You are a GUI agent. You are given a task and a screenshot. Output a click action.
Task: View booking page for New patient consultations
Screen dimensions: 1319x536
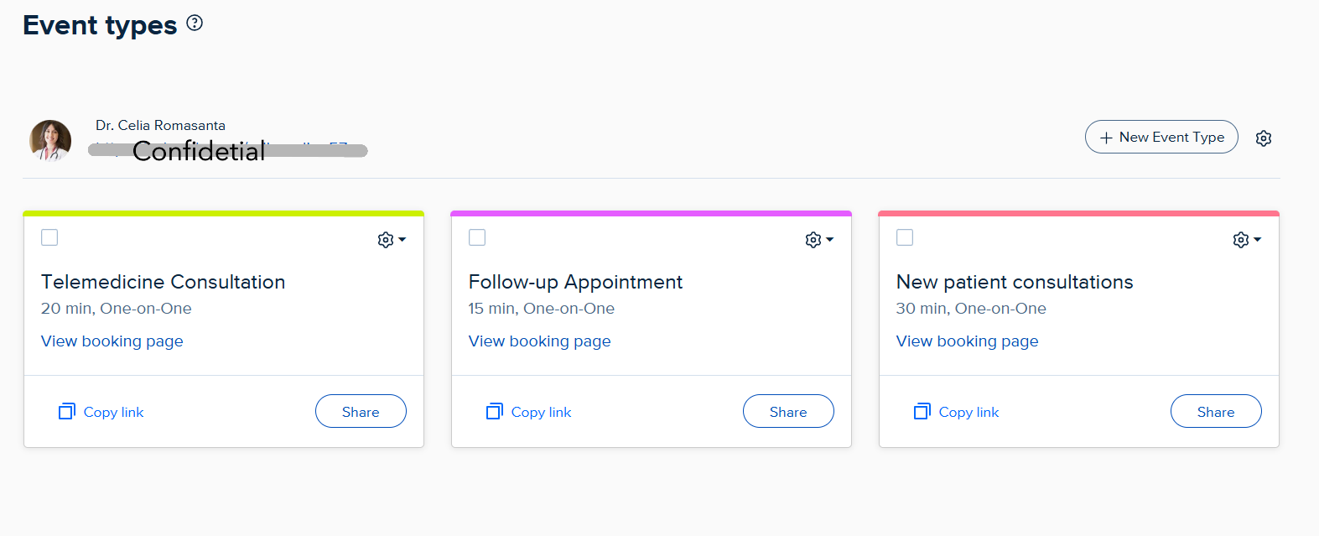(x=968, y=341)
